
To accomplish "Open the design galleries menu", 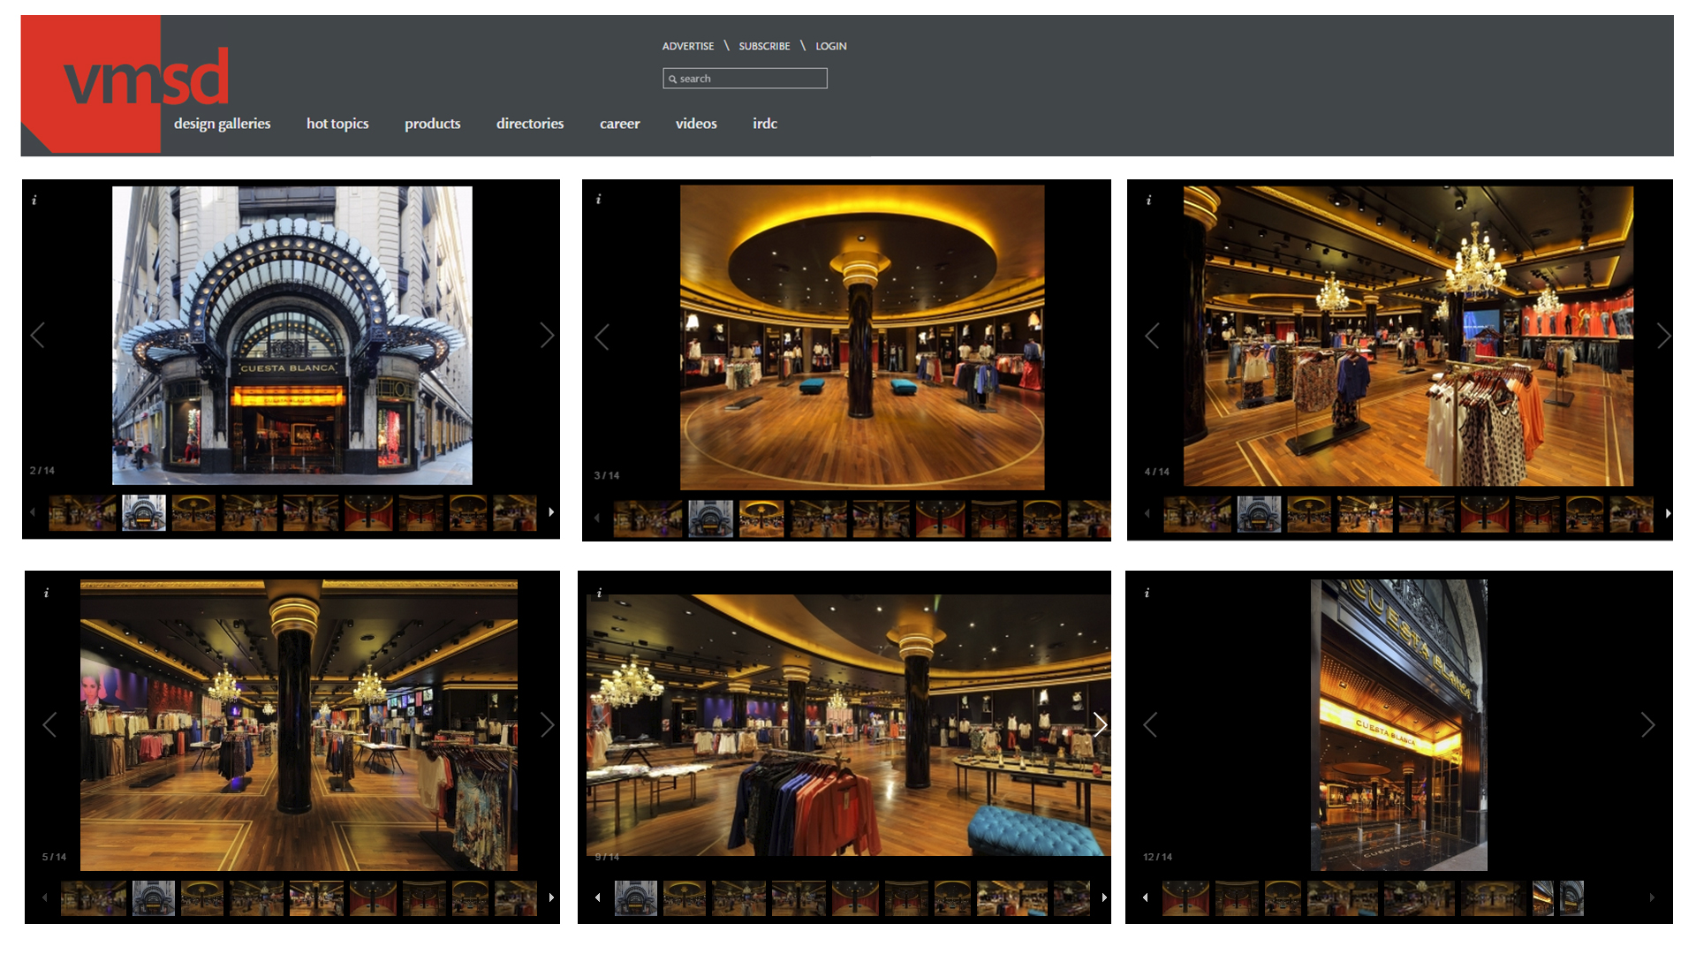I will click(x=222, y=124).
